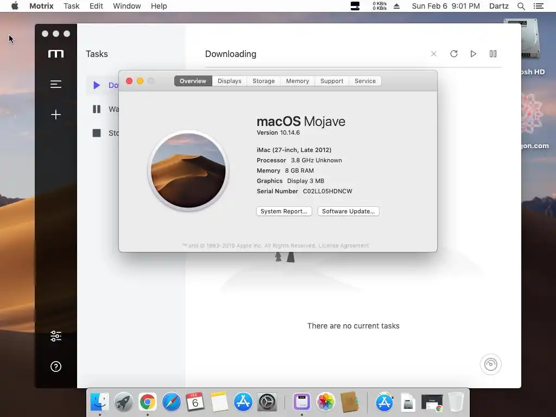Minimize the About This Mac window
Screen dimensions: 556x417
(140, 81)
